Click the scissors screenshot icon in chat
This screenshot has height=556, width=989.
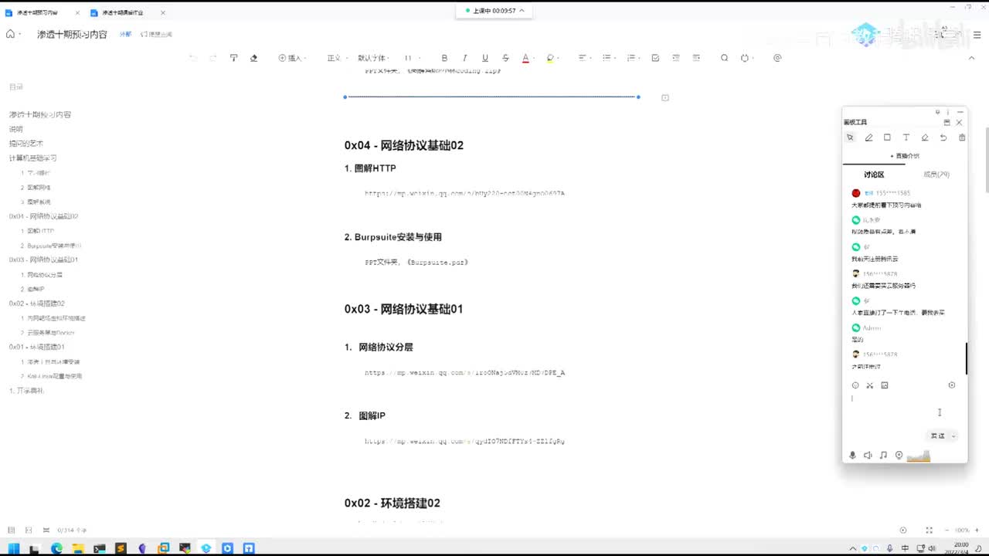pyautogui.click(x=869, y=385)
